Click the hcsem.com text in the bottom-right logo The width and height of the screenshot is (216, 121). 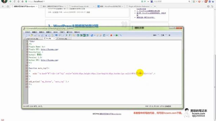tap(198, 114)
